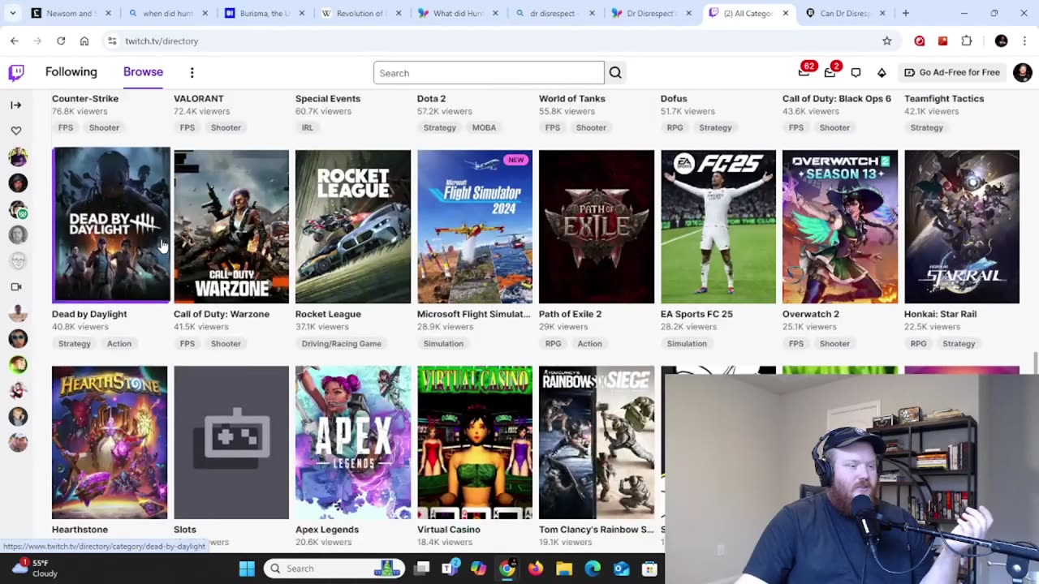Switch to the Following tab
Viewport: 1039px width, 584px height.
pyautogui.click(x=71, y=72)
